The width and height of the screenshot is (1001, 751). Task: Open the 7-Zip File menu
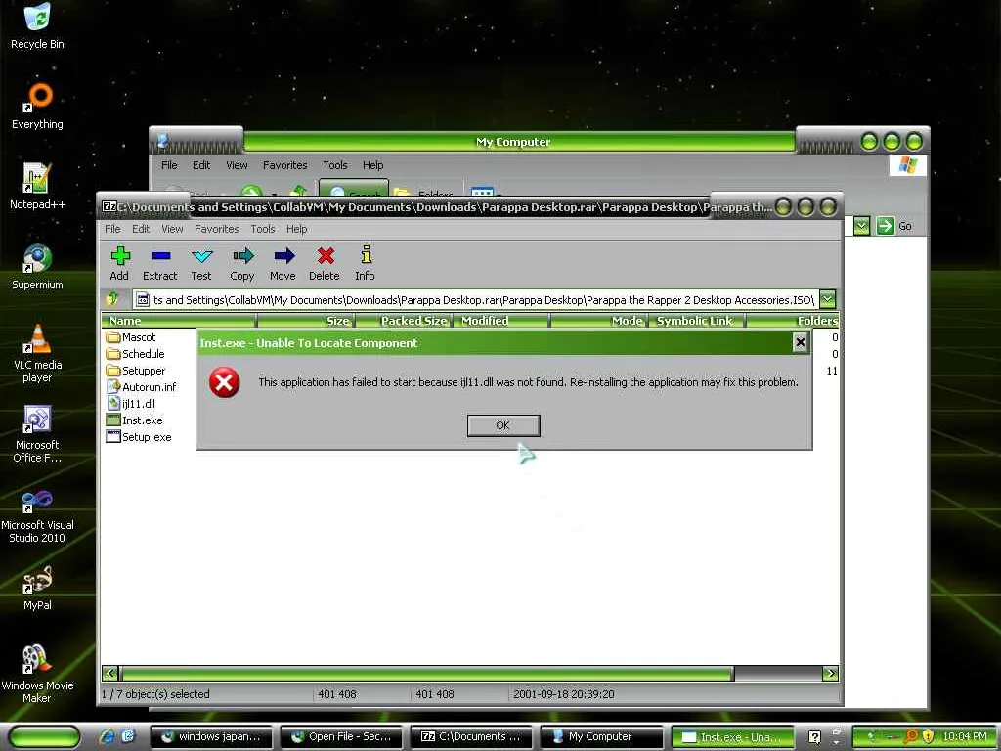click(112, 229)
